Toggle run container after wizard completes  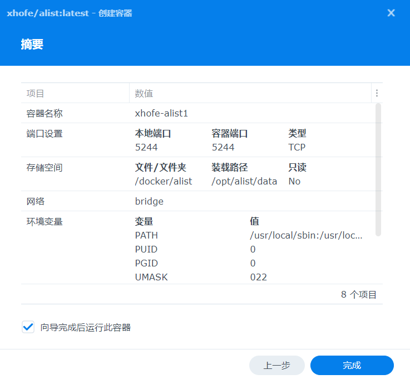(28, 327)
